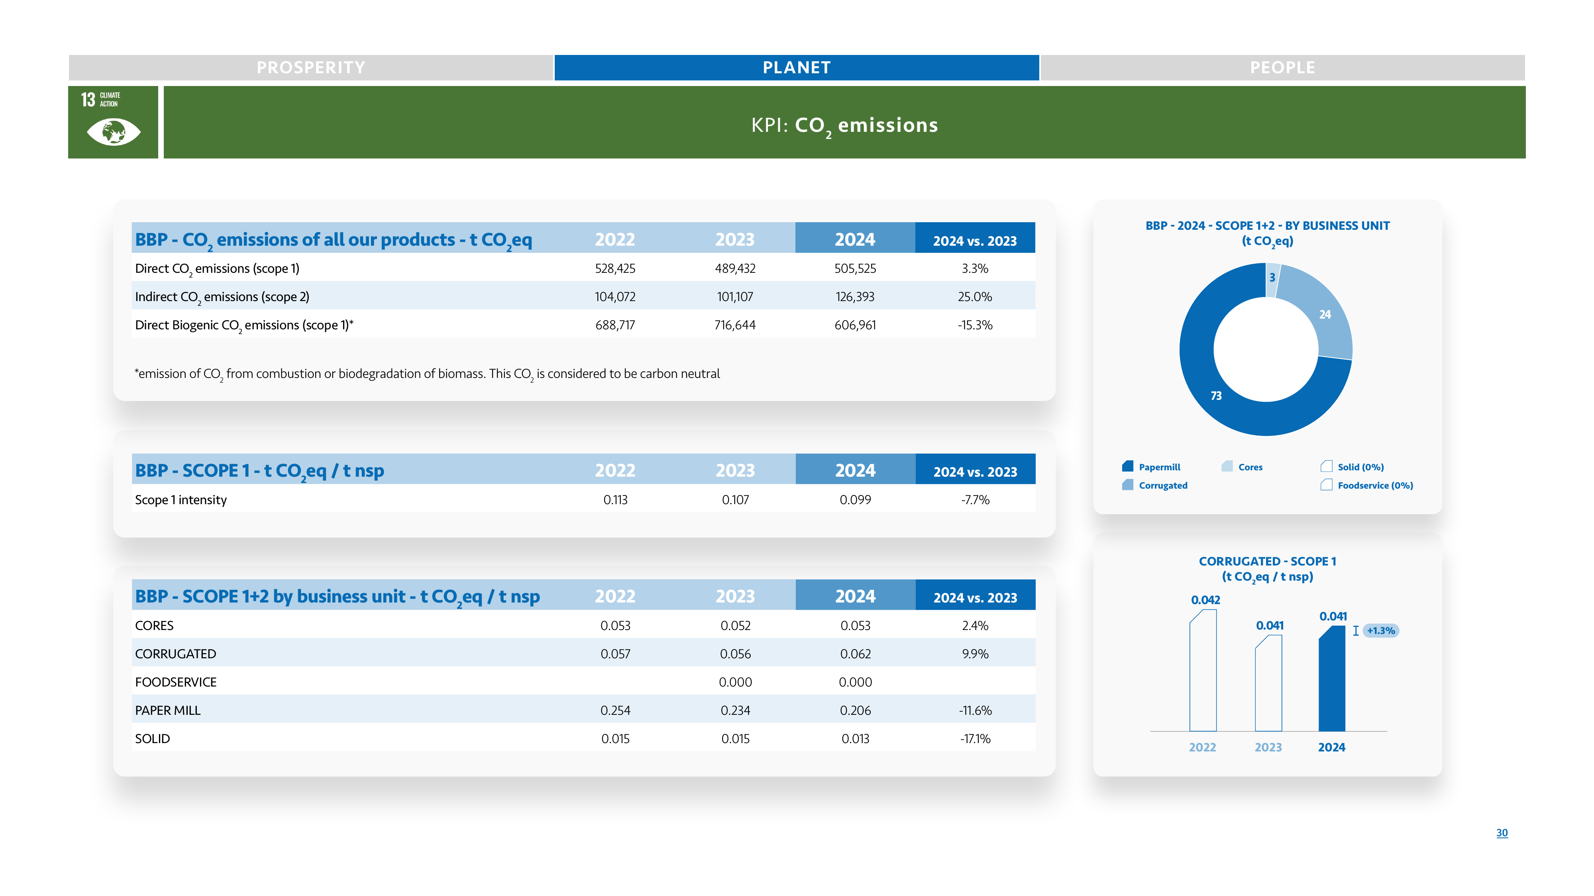1594x896 pixels.
Task: Click the CORRUGATED - SCOPE 1 chart title
Action: (x=1267, y=569)
